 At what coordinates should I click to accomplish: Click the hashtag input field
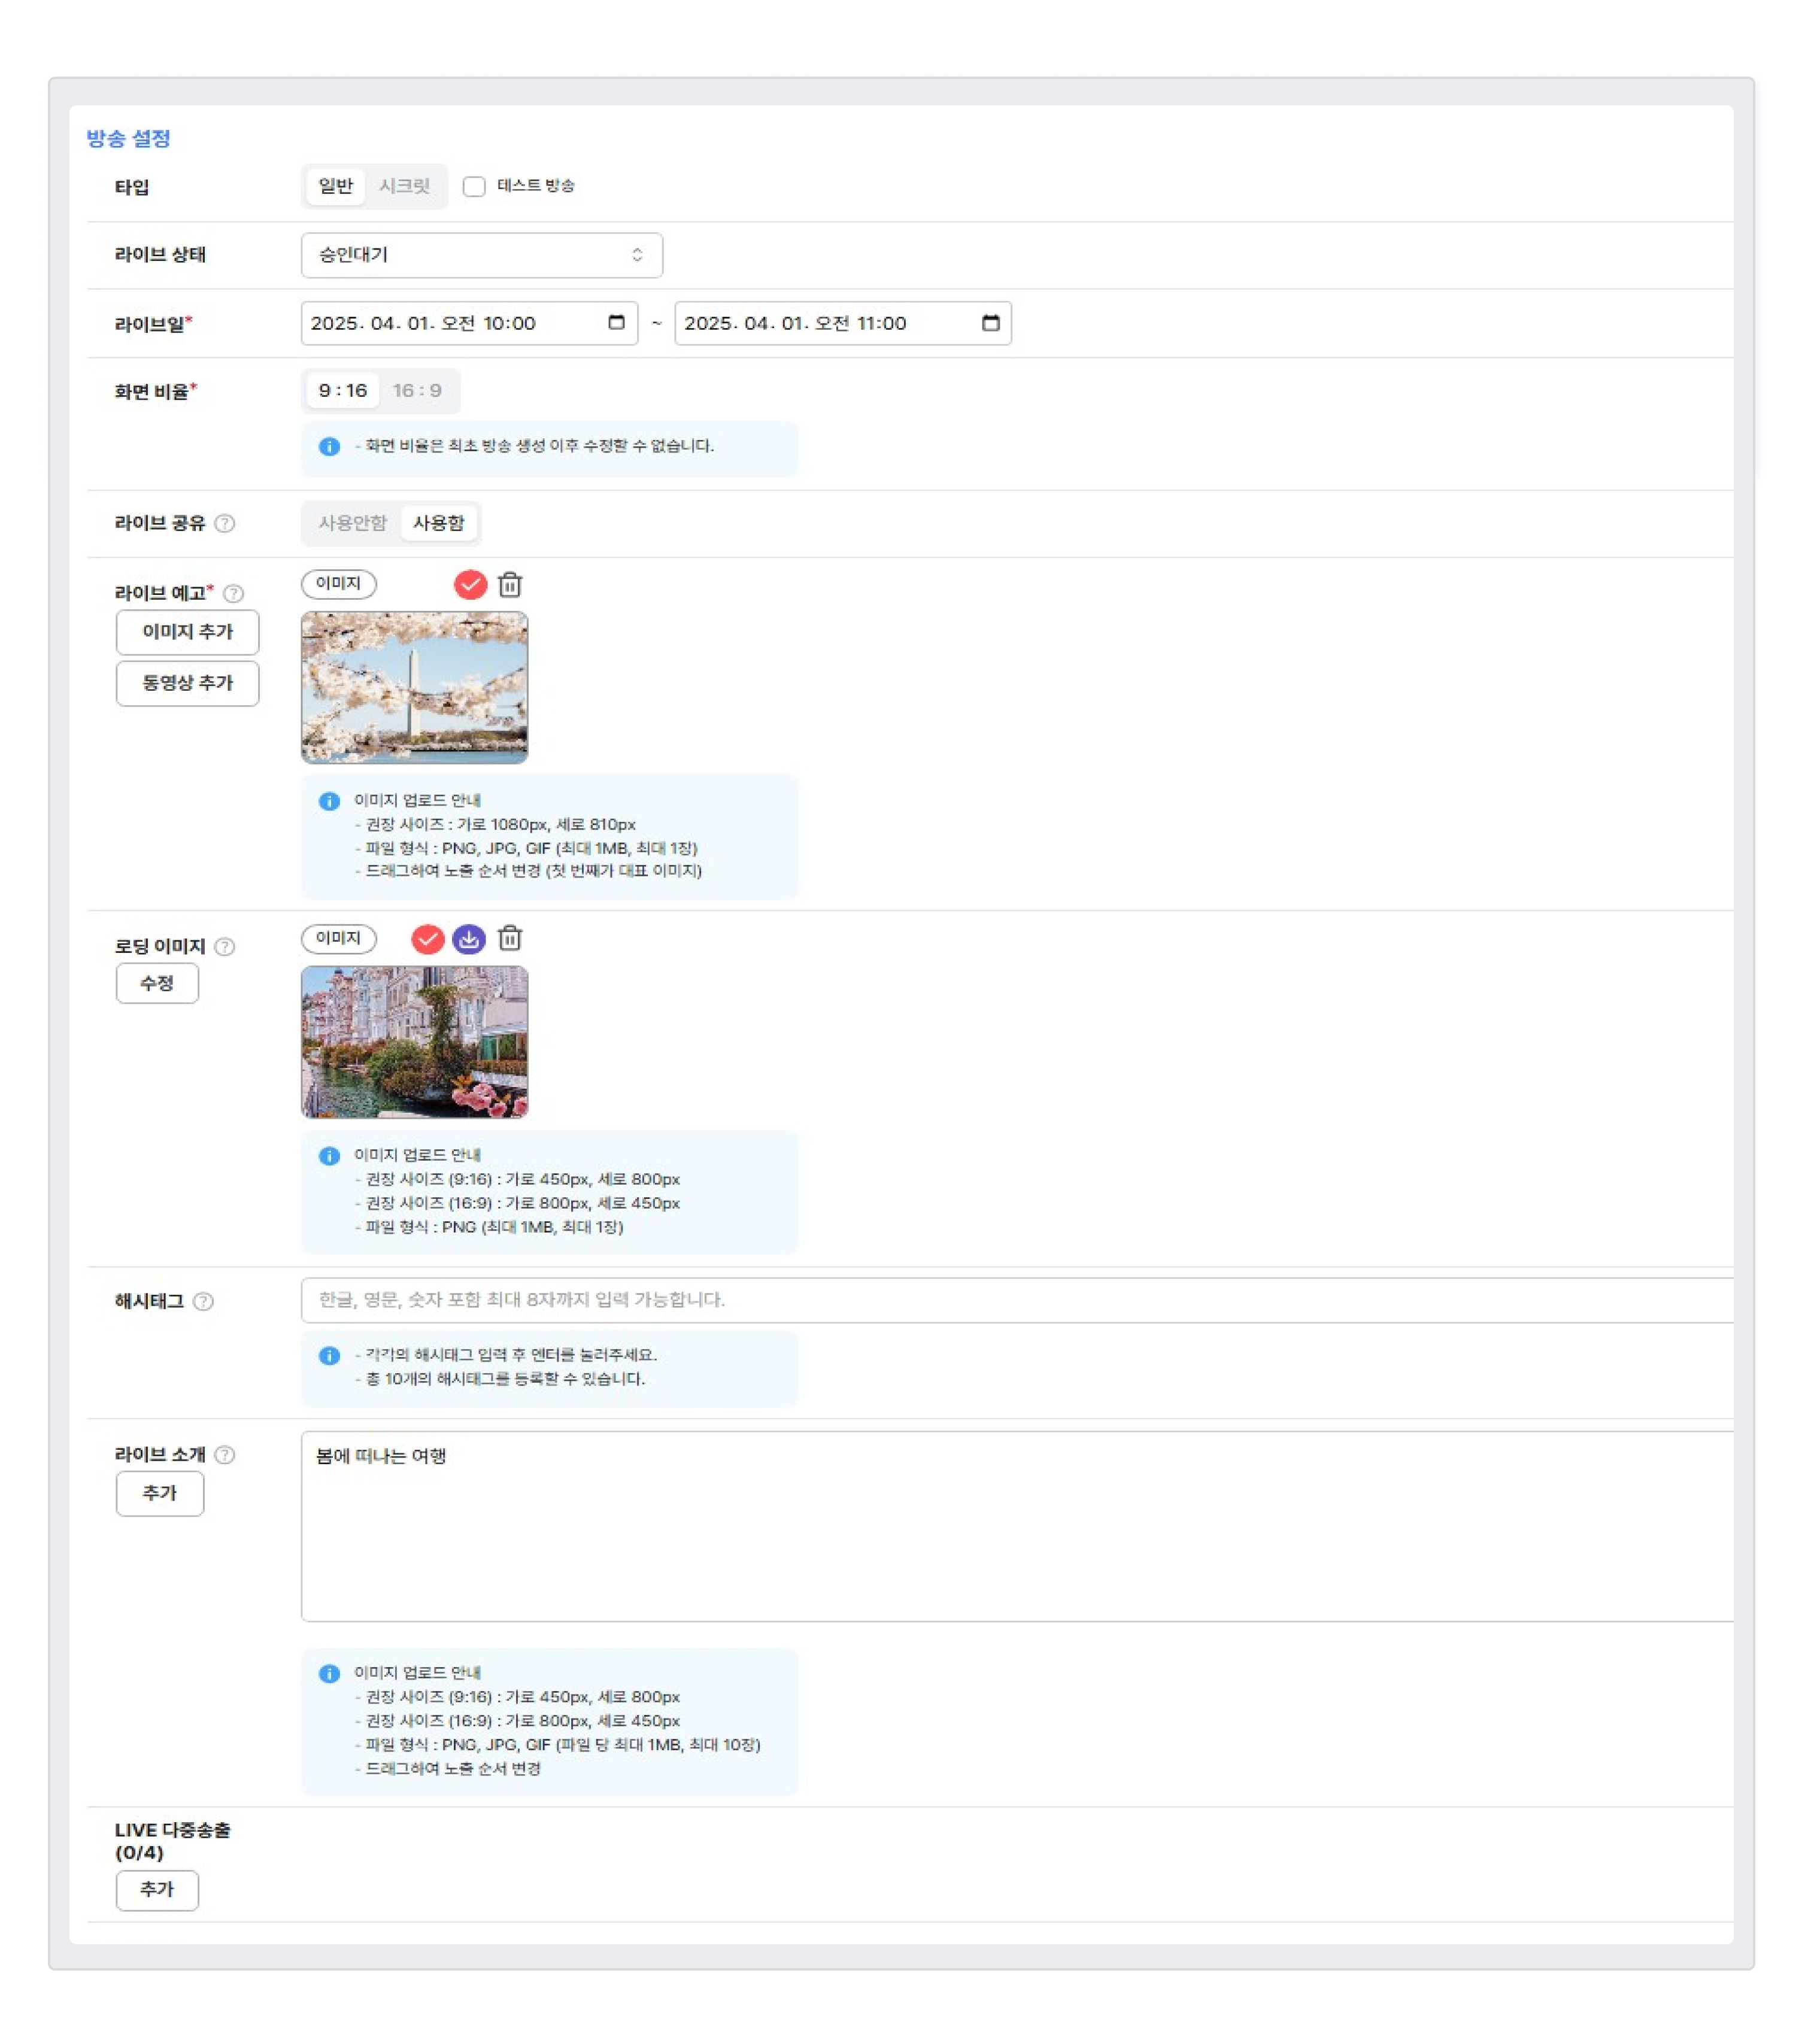click(x=1000, y=1301)
